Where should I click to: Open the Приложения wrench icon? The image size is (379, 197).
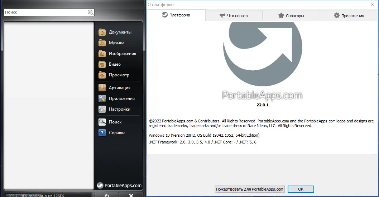[x=102, y=98]
